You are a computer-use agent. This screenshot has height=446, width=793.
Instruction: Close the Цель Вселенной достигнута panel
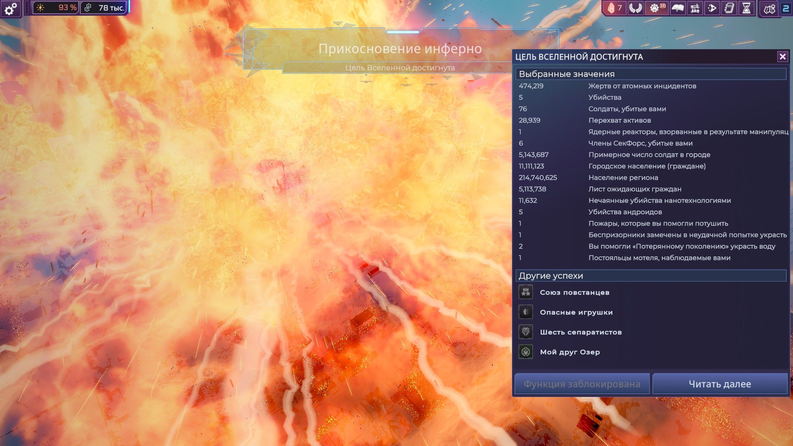782,57
